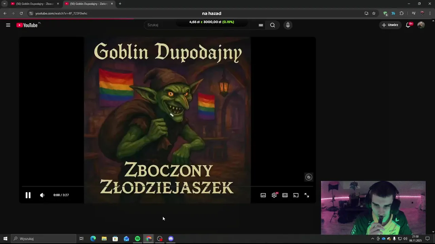
Task: Click the OneDrive tray icon
Action: (x=384, y=239)
